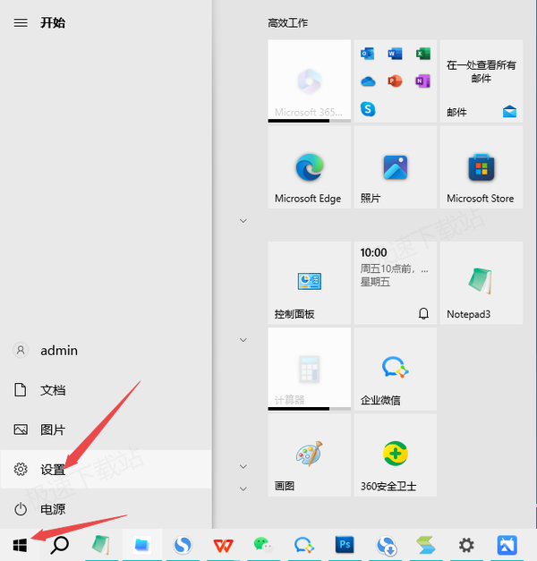Open Skype icon in Office folder tile

(368, 109)
